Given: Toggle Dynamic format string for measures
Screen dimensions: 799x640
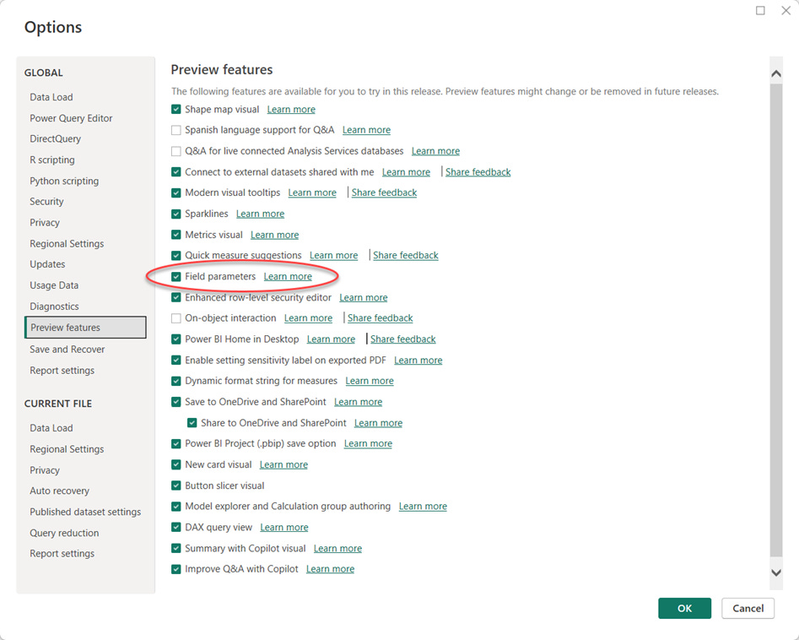Looking at the screenshot, I should pyautogui.click(x=175, y=381).
